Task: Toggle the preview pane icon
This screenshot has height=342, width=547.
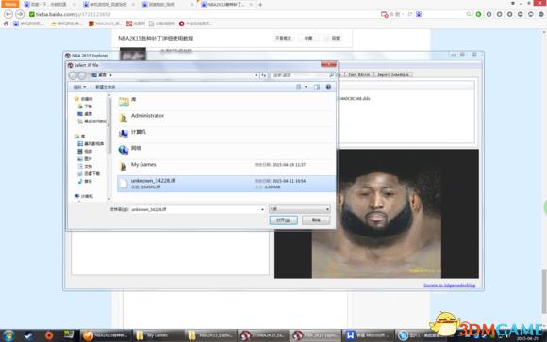Action: tap(316, 87)
